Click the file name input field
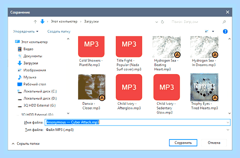 click(137, 122)
